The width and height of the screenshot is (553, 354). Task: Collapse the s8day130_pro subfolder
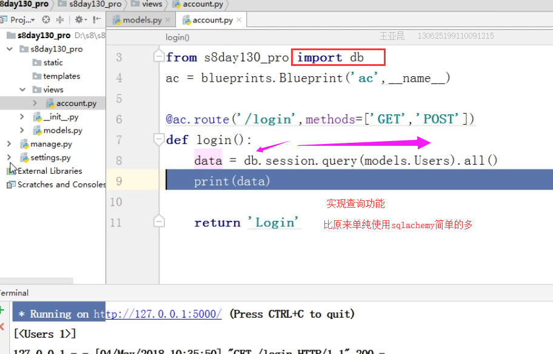click(10, 49)
